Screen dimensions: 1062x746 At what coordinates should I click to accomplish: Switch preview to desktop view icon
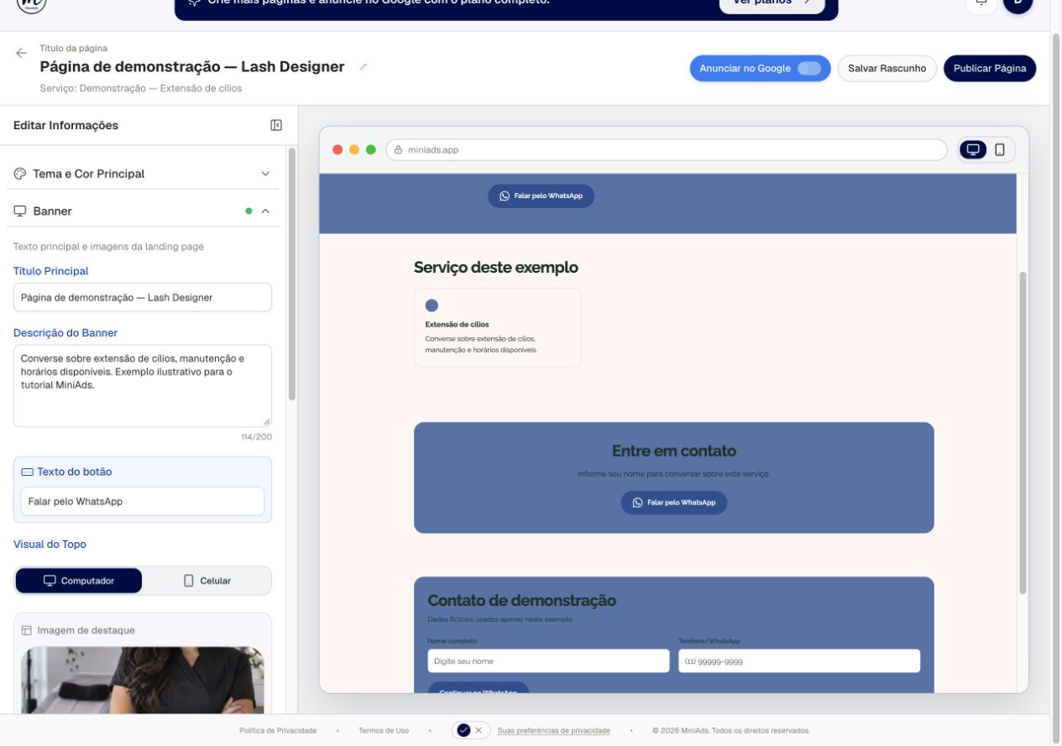[973, 149]
